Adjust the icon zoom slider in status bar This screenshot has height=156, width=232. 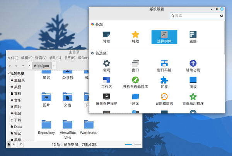[x=133, y=144]
